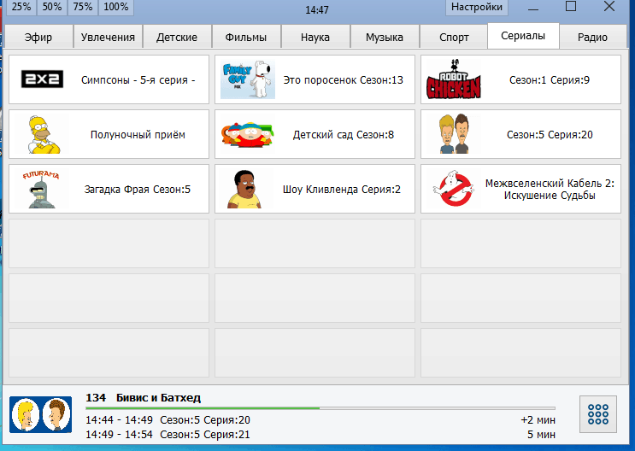
Task: Select 'Загадка Фрая Сезон:5' channel text
Action: (138, 190)
